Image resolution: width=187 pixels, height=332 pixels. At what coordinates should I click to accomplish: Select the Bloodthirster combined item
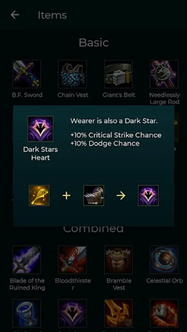[72, 260]
